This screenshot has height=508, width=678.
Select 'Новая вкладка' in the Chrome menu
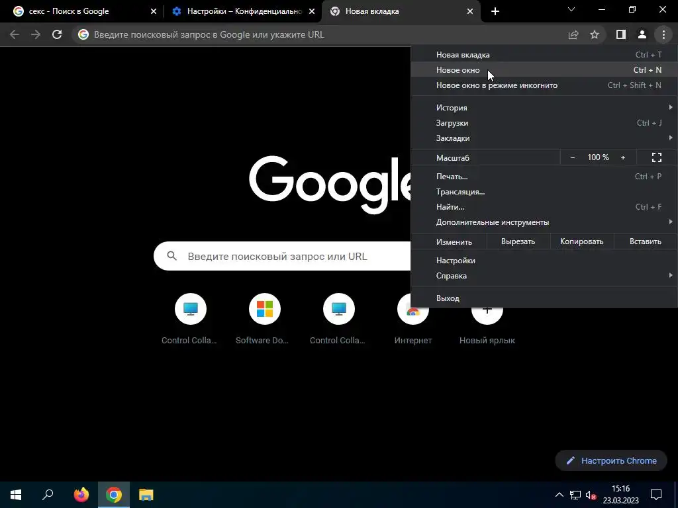pos(544,55)
